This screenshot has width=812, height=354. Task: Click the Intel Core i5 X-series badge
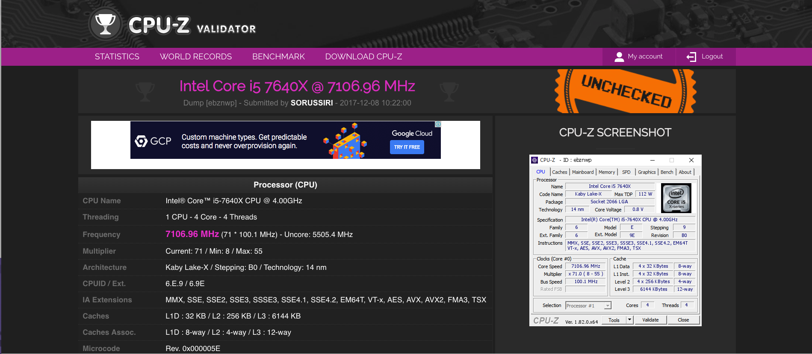(676, 198)
